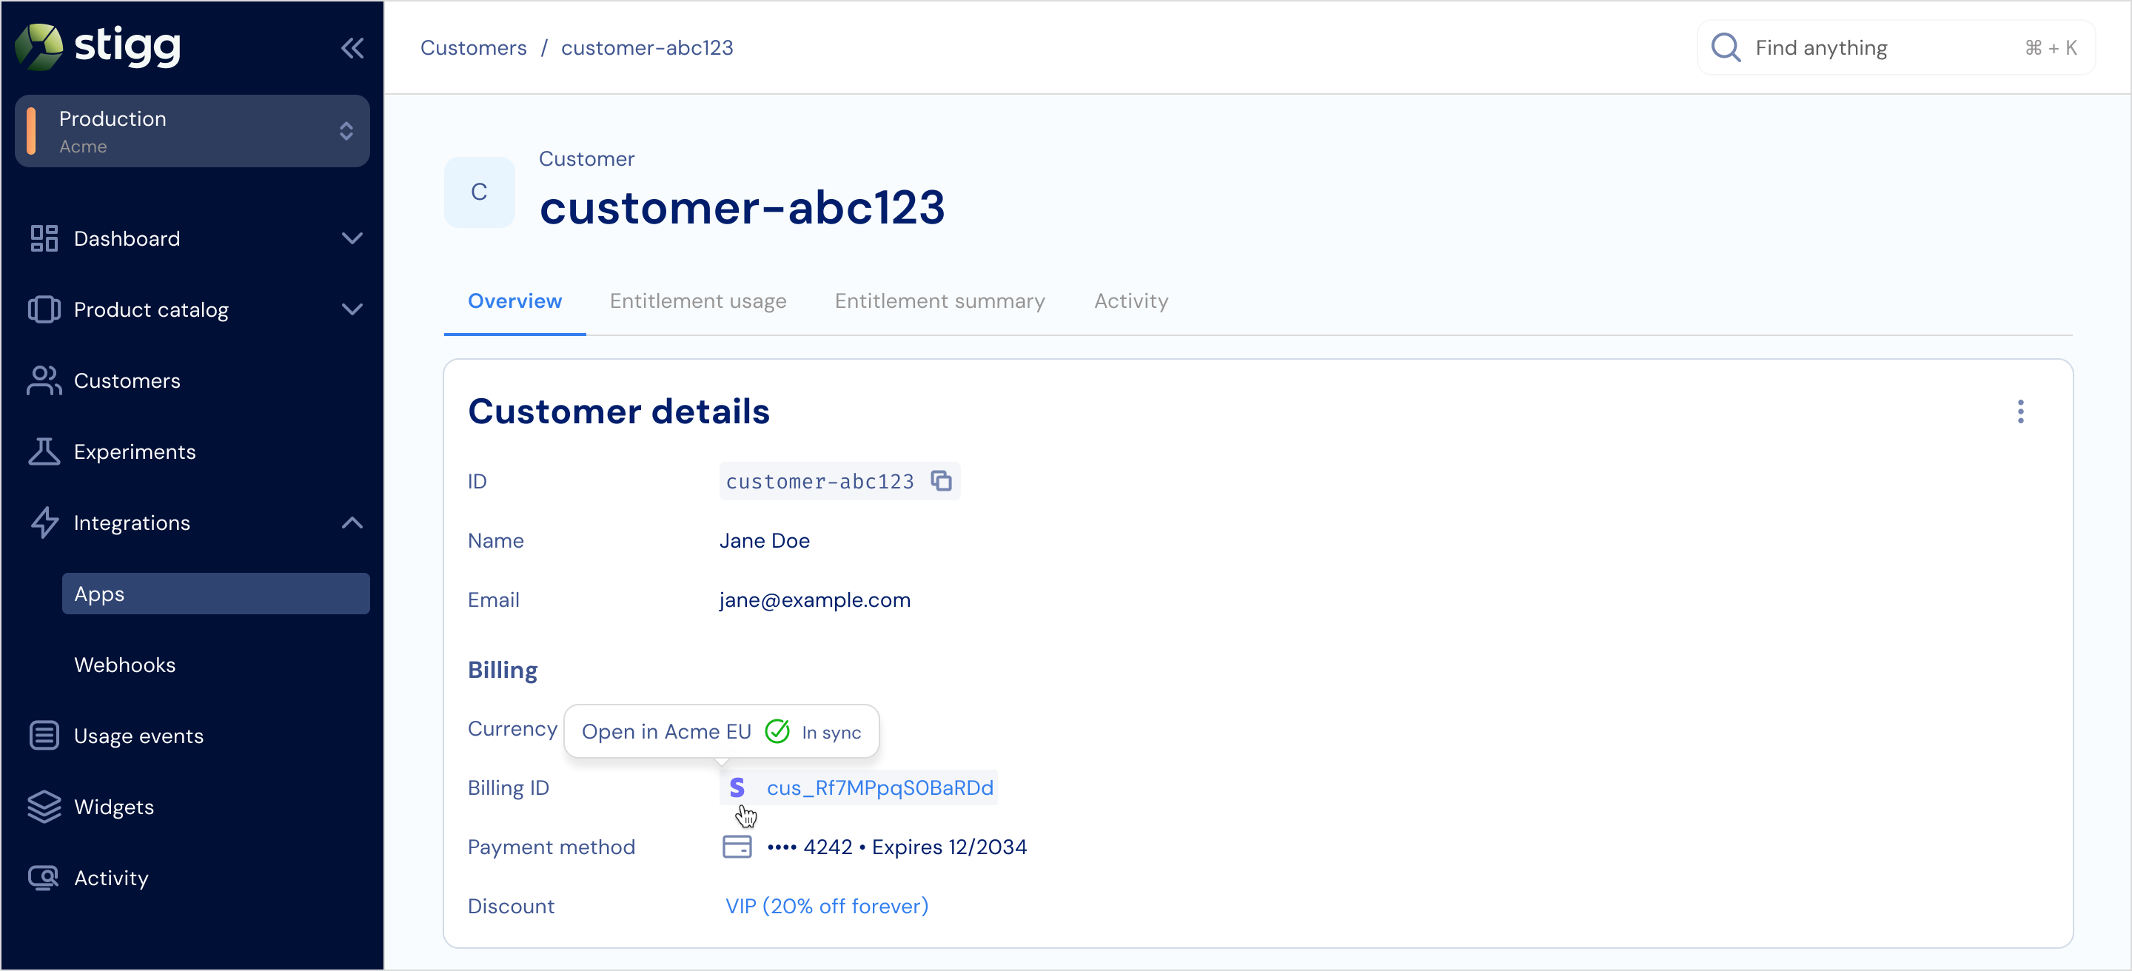Expand the Product catalog chevron
This screenshot has width=2132, height=971.
(x=352, y=309)
